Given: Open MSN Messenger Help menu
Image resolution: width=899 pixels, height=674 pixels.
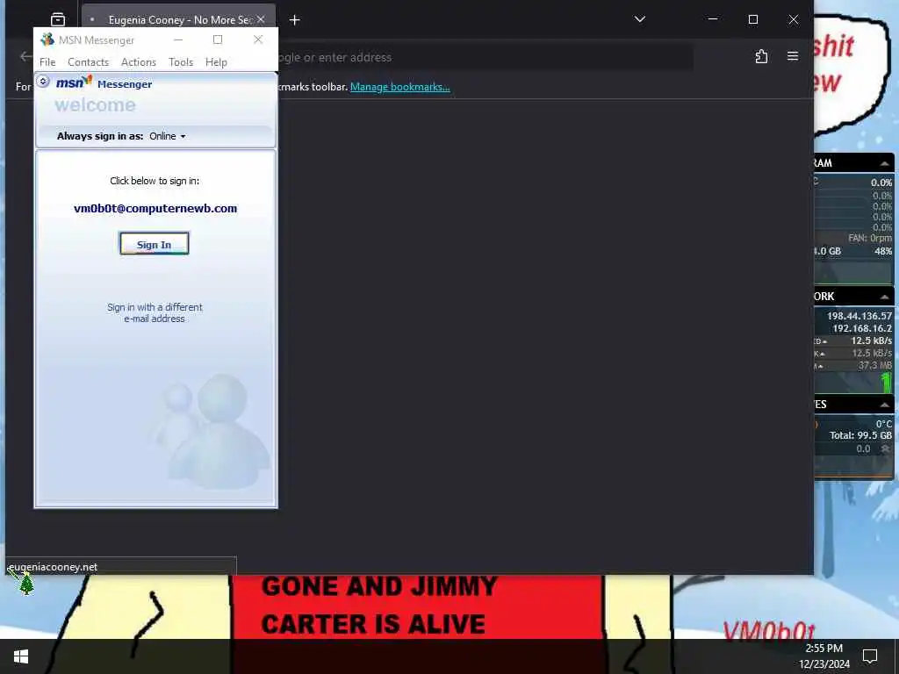Looking at the screenshot, I should tap(216, 62).
